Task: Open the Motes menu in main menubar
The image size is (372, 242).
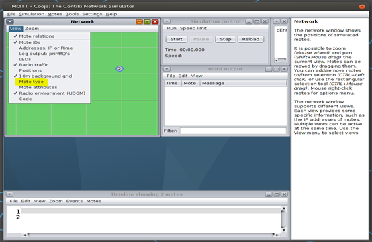Action: coord(54,14)
